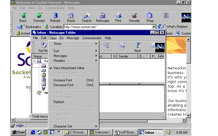This screenshot has height=136, width=218.
Task: Open the Show submenu
Action: coord(74,44)
